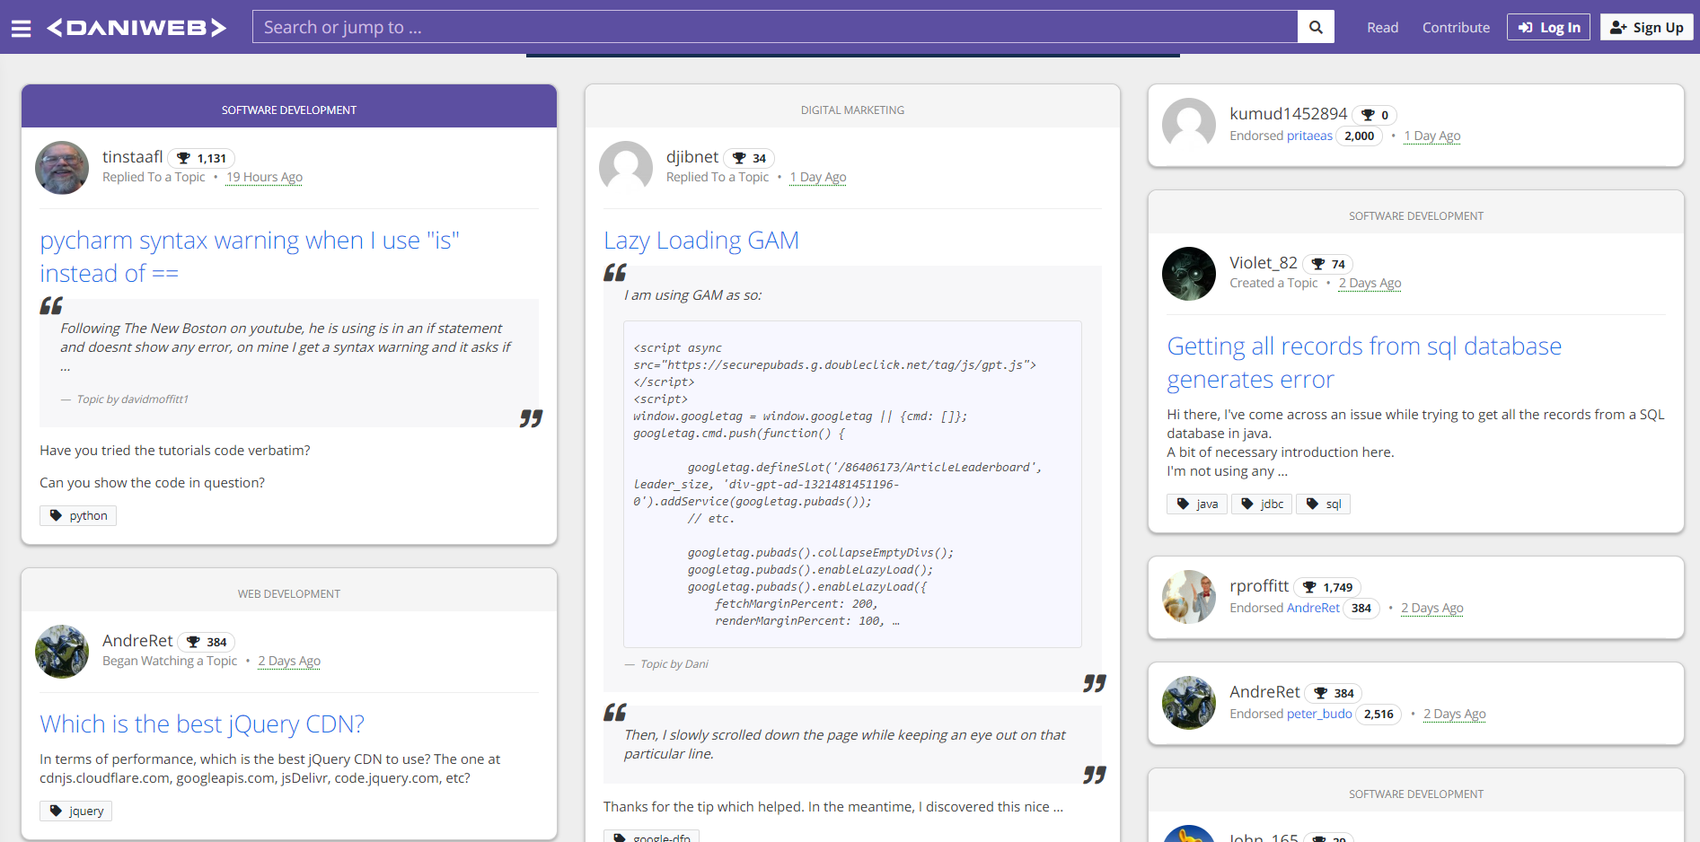This screenshot has width=1700, height=842.
Task: Open Violet_82's username link
Action: pos(1264,263)
